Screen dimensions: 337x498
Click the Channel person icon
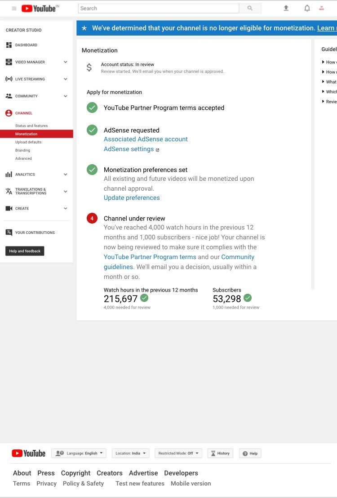point(9,113)
